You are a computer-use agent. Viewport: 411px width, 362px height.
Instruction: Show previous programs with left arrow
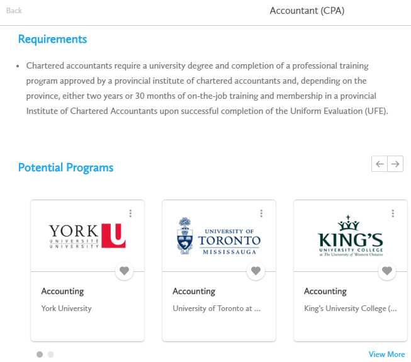[x=380, y=164]
